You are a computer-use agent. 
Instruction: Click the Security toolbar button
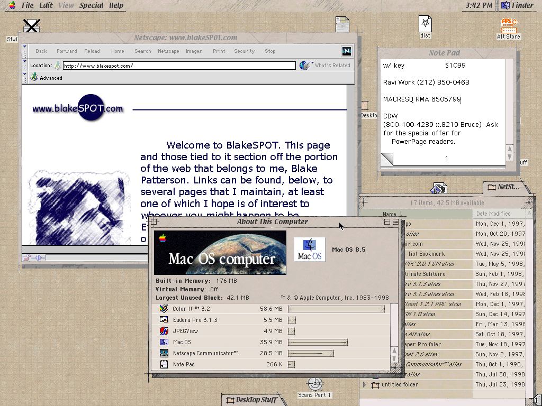pos(245,51)
